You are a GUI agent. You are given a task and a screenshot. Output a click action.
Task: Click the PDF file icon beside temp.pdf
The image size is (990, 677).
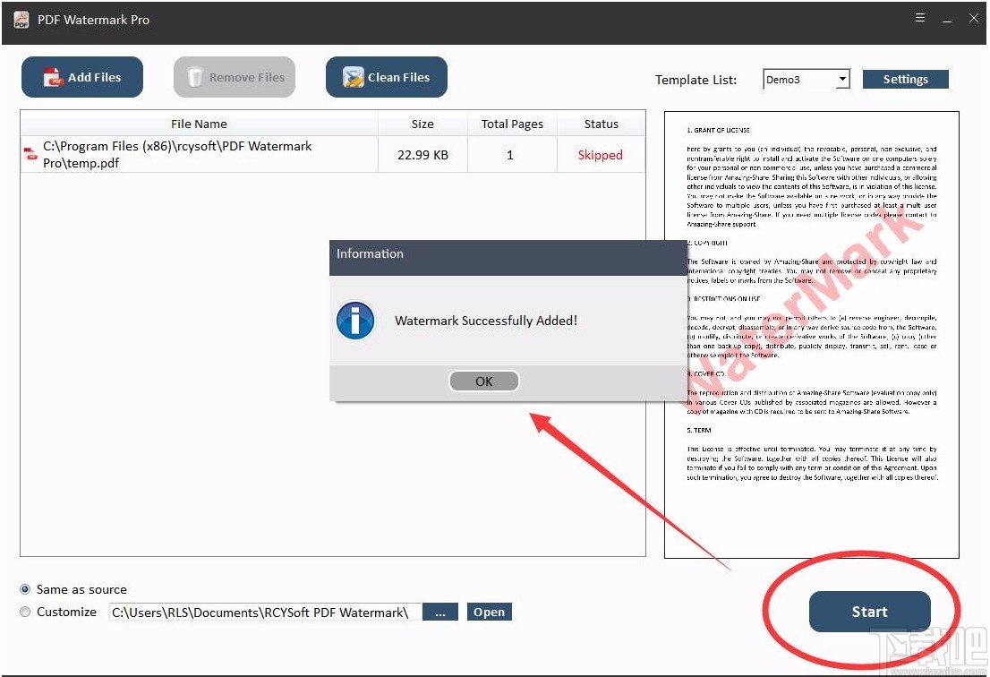30,153
